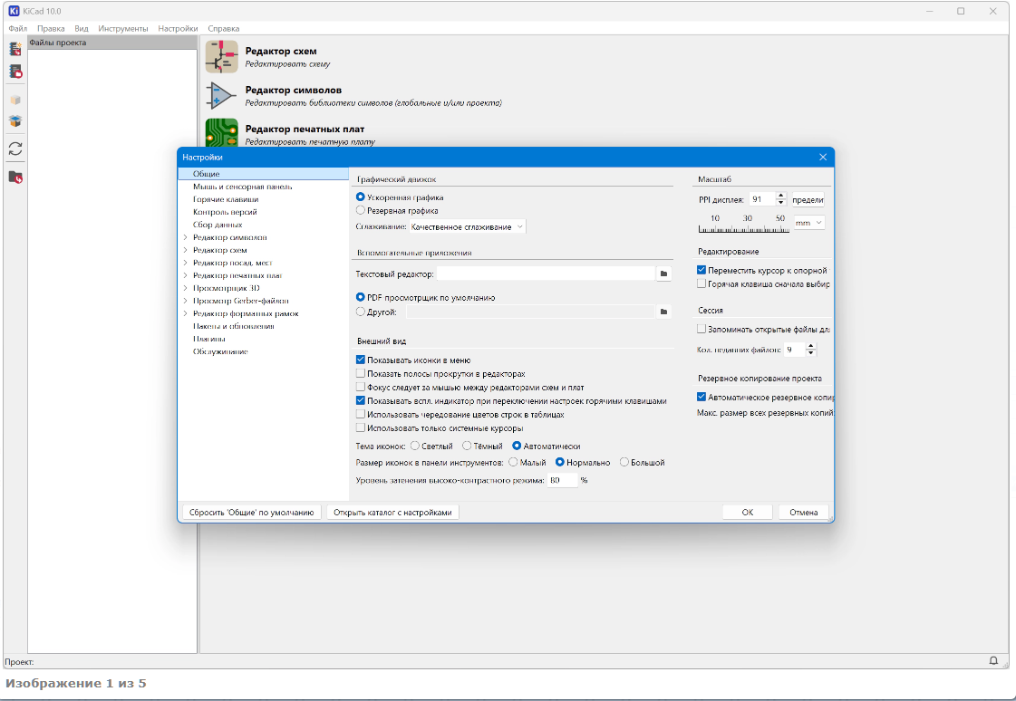Choose Тёмный icon theme
This screenshot has height=701, width=1016.
tap(467, 446)
